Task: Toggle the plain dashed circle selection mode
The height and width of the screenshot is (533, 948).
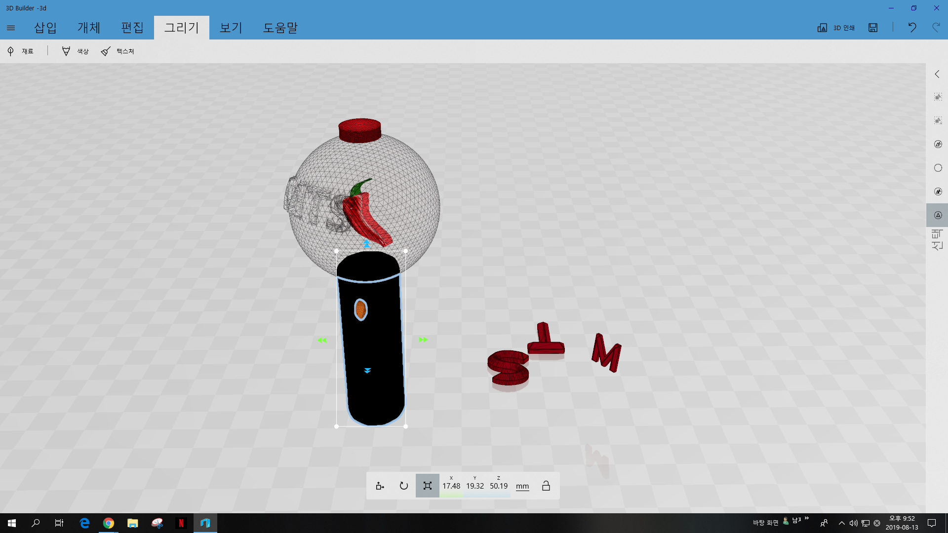Action: coord(938,168)
